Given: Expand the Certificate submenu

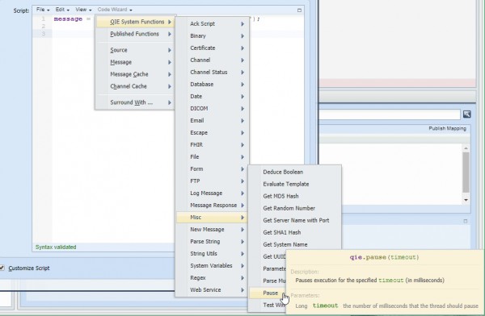Looking at the screenshot, I should point(212,48).
